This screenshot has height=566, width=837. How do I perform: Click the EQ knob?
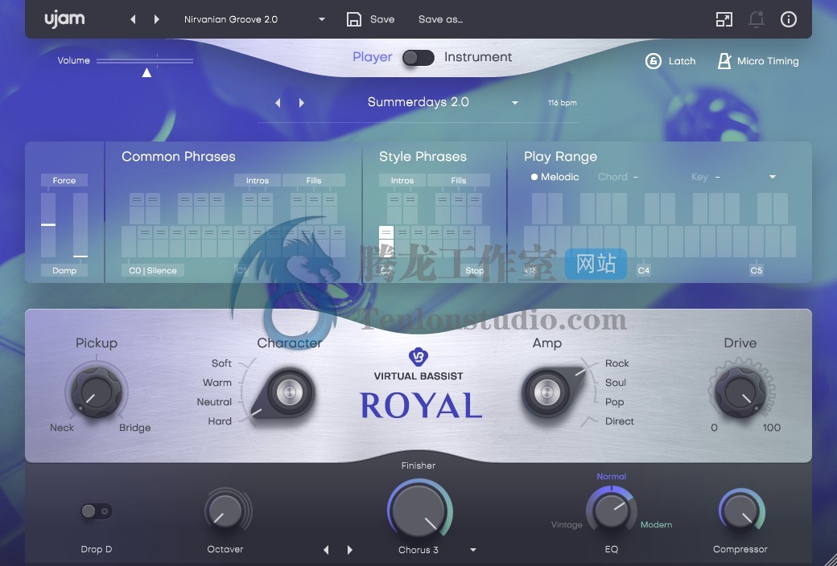click(x=611, y=511)
